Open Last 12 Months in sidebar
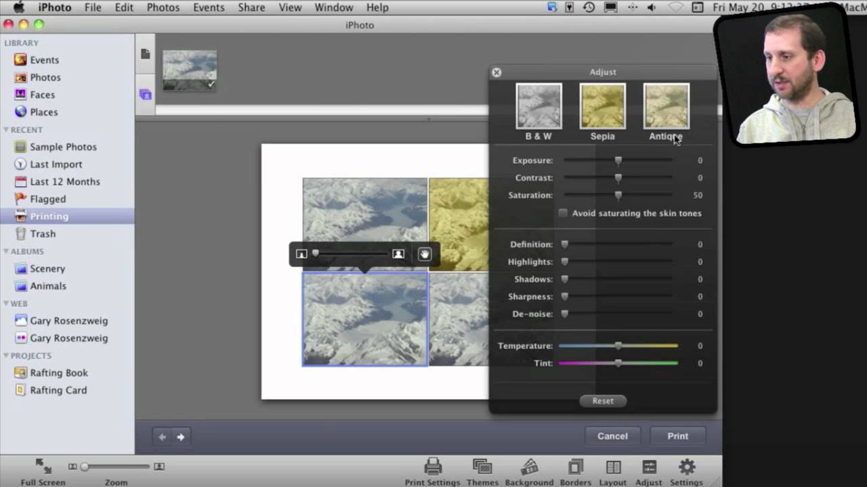The width and height of the screenshot is (867, 487). pyautogui.click(x=64, y=181)
